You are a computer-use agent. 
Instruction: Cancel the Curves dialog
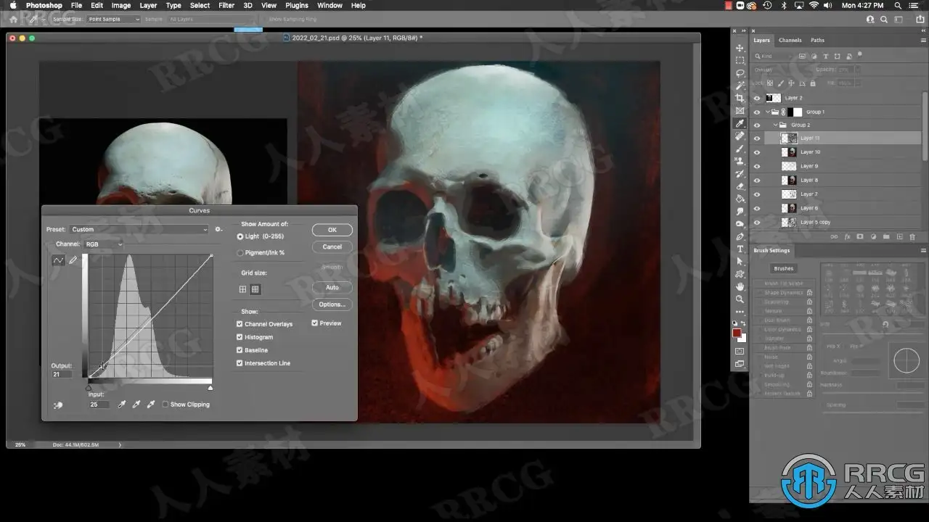coord(332,246)
